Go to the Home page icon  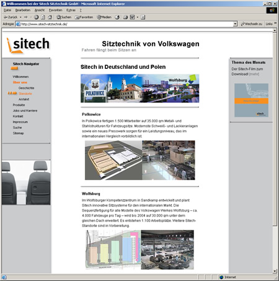[50, 17]
